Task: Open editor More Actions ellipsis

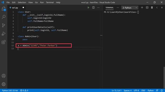Action: (98, 8)
